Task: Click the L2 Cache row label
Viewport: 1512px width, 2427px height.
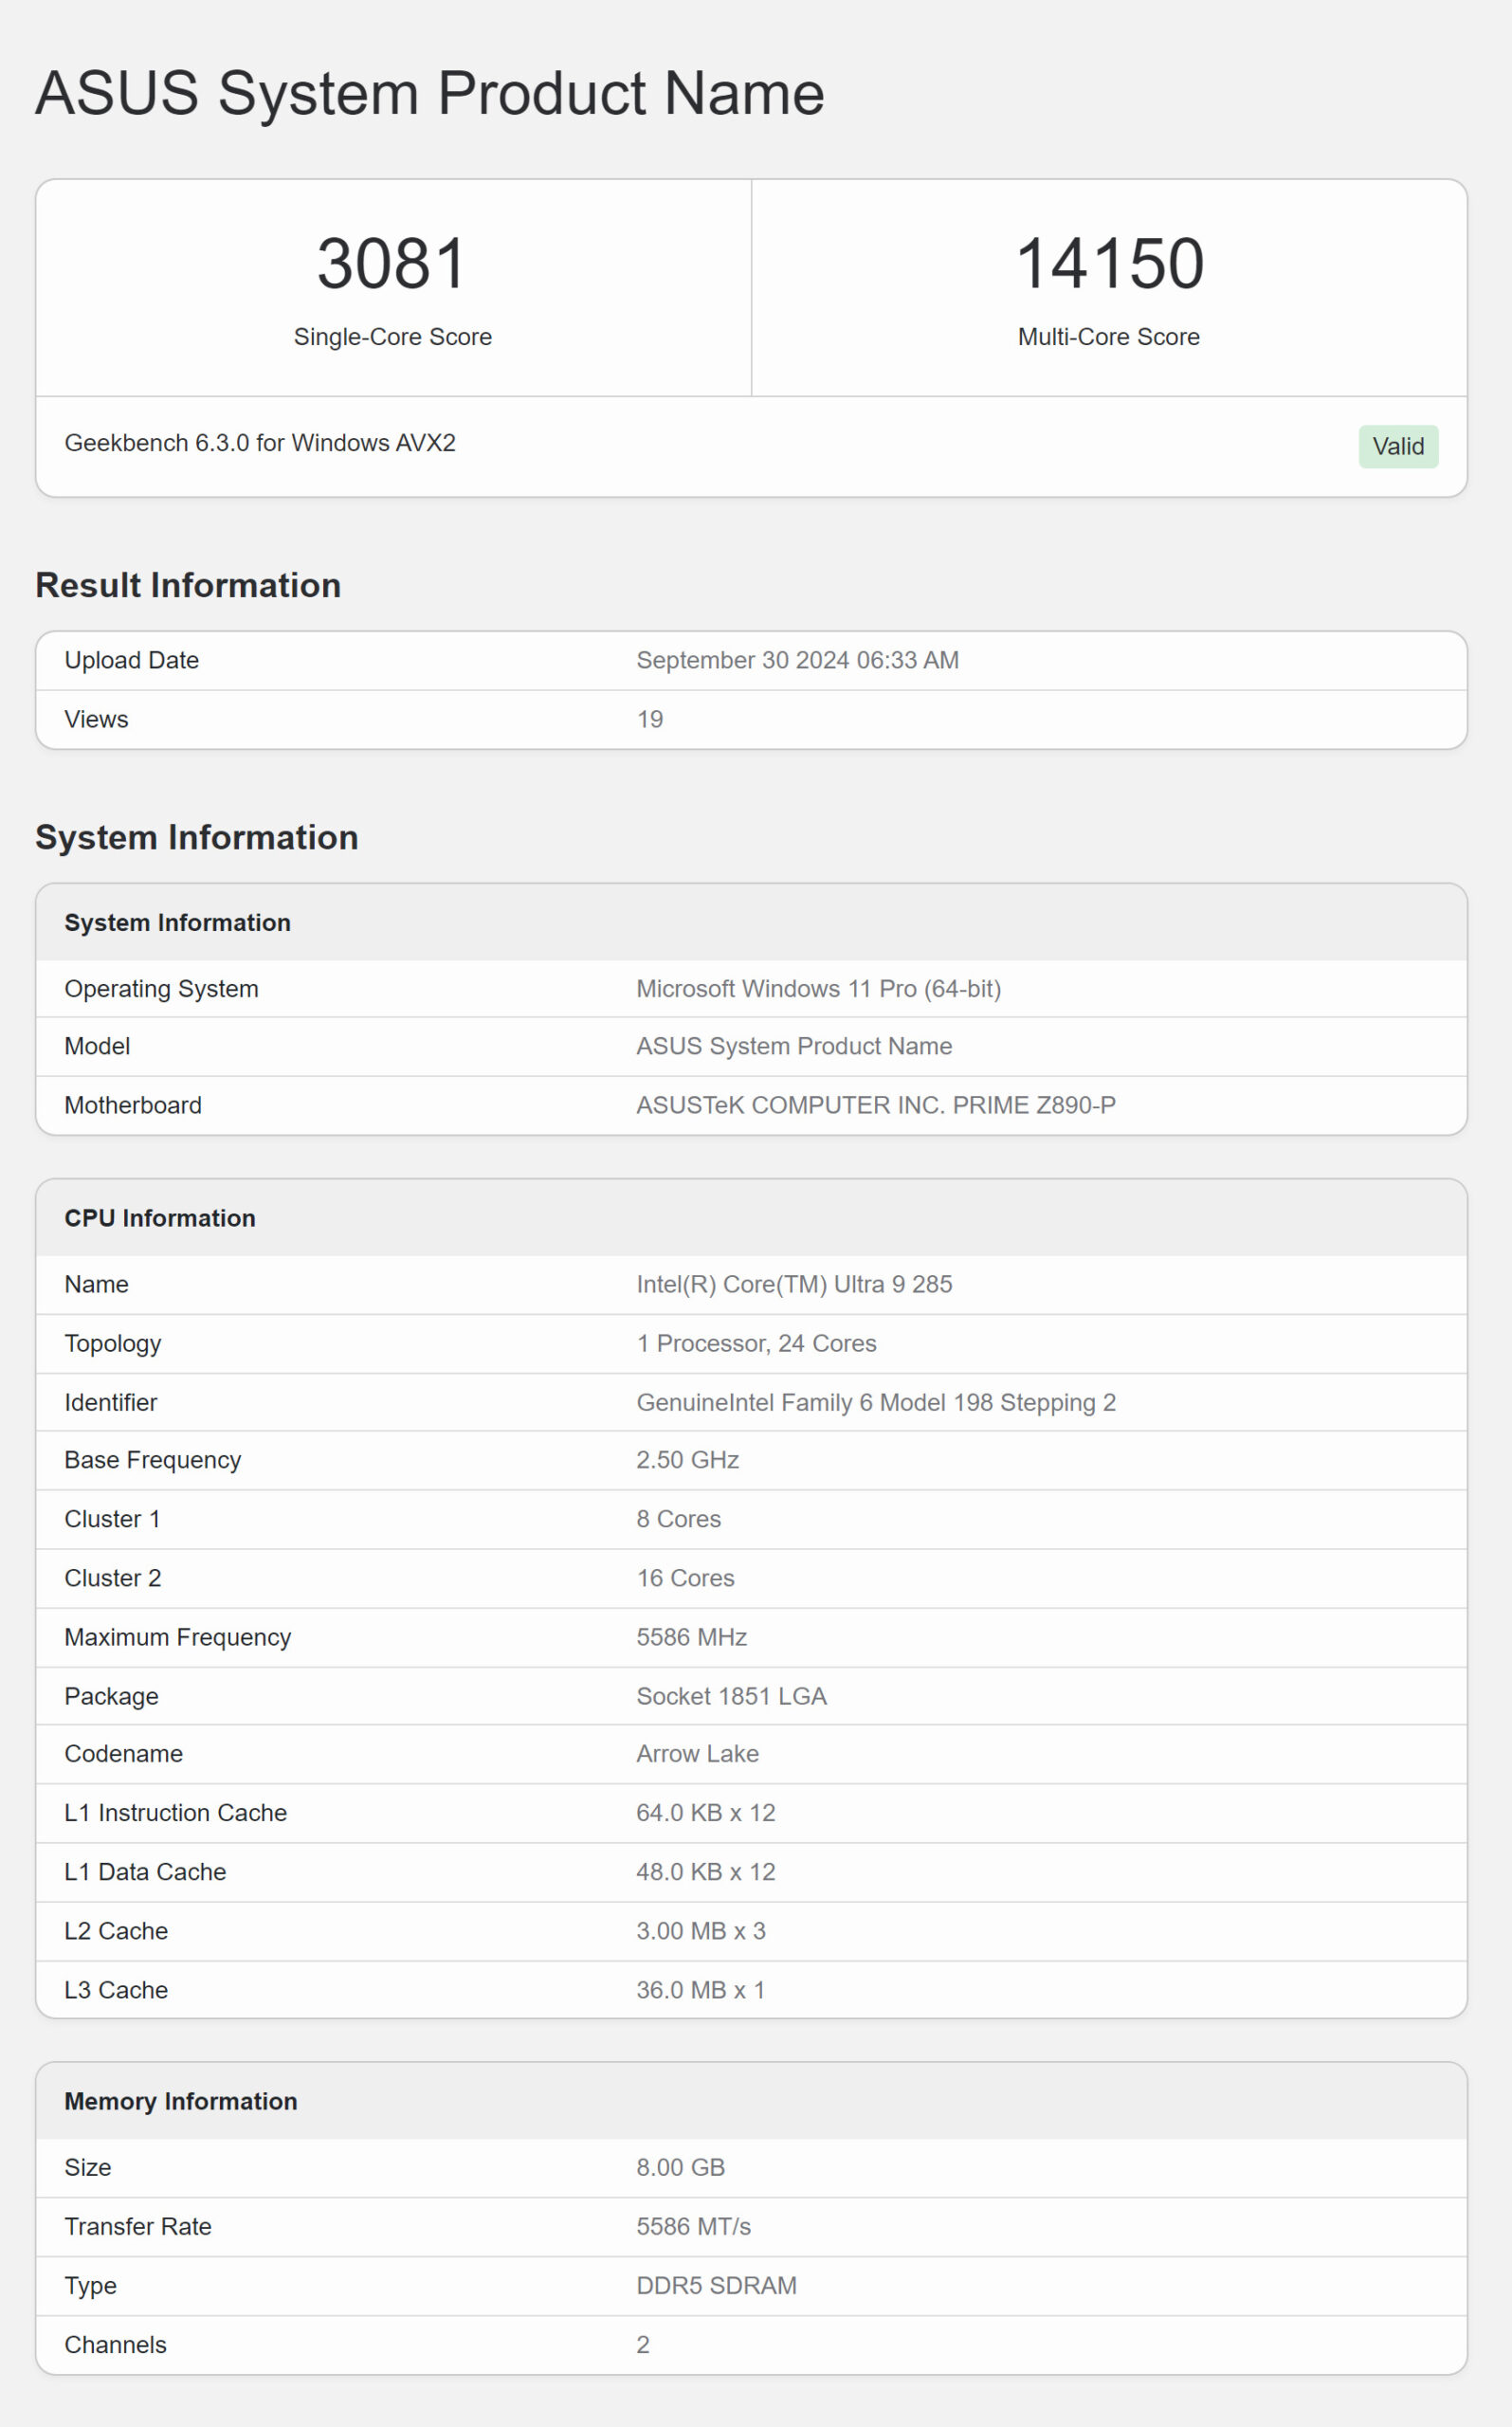Action: (x=116, y=1931)
